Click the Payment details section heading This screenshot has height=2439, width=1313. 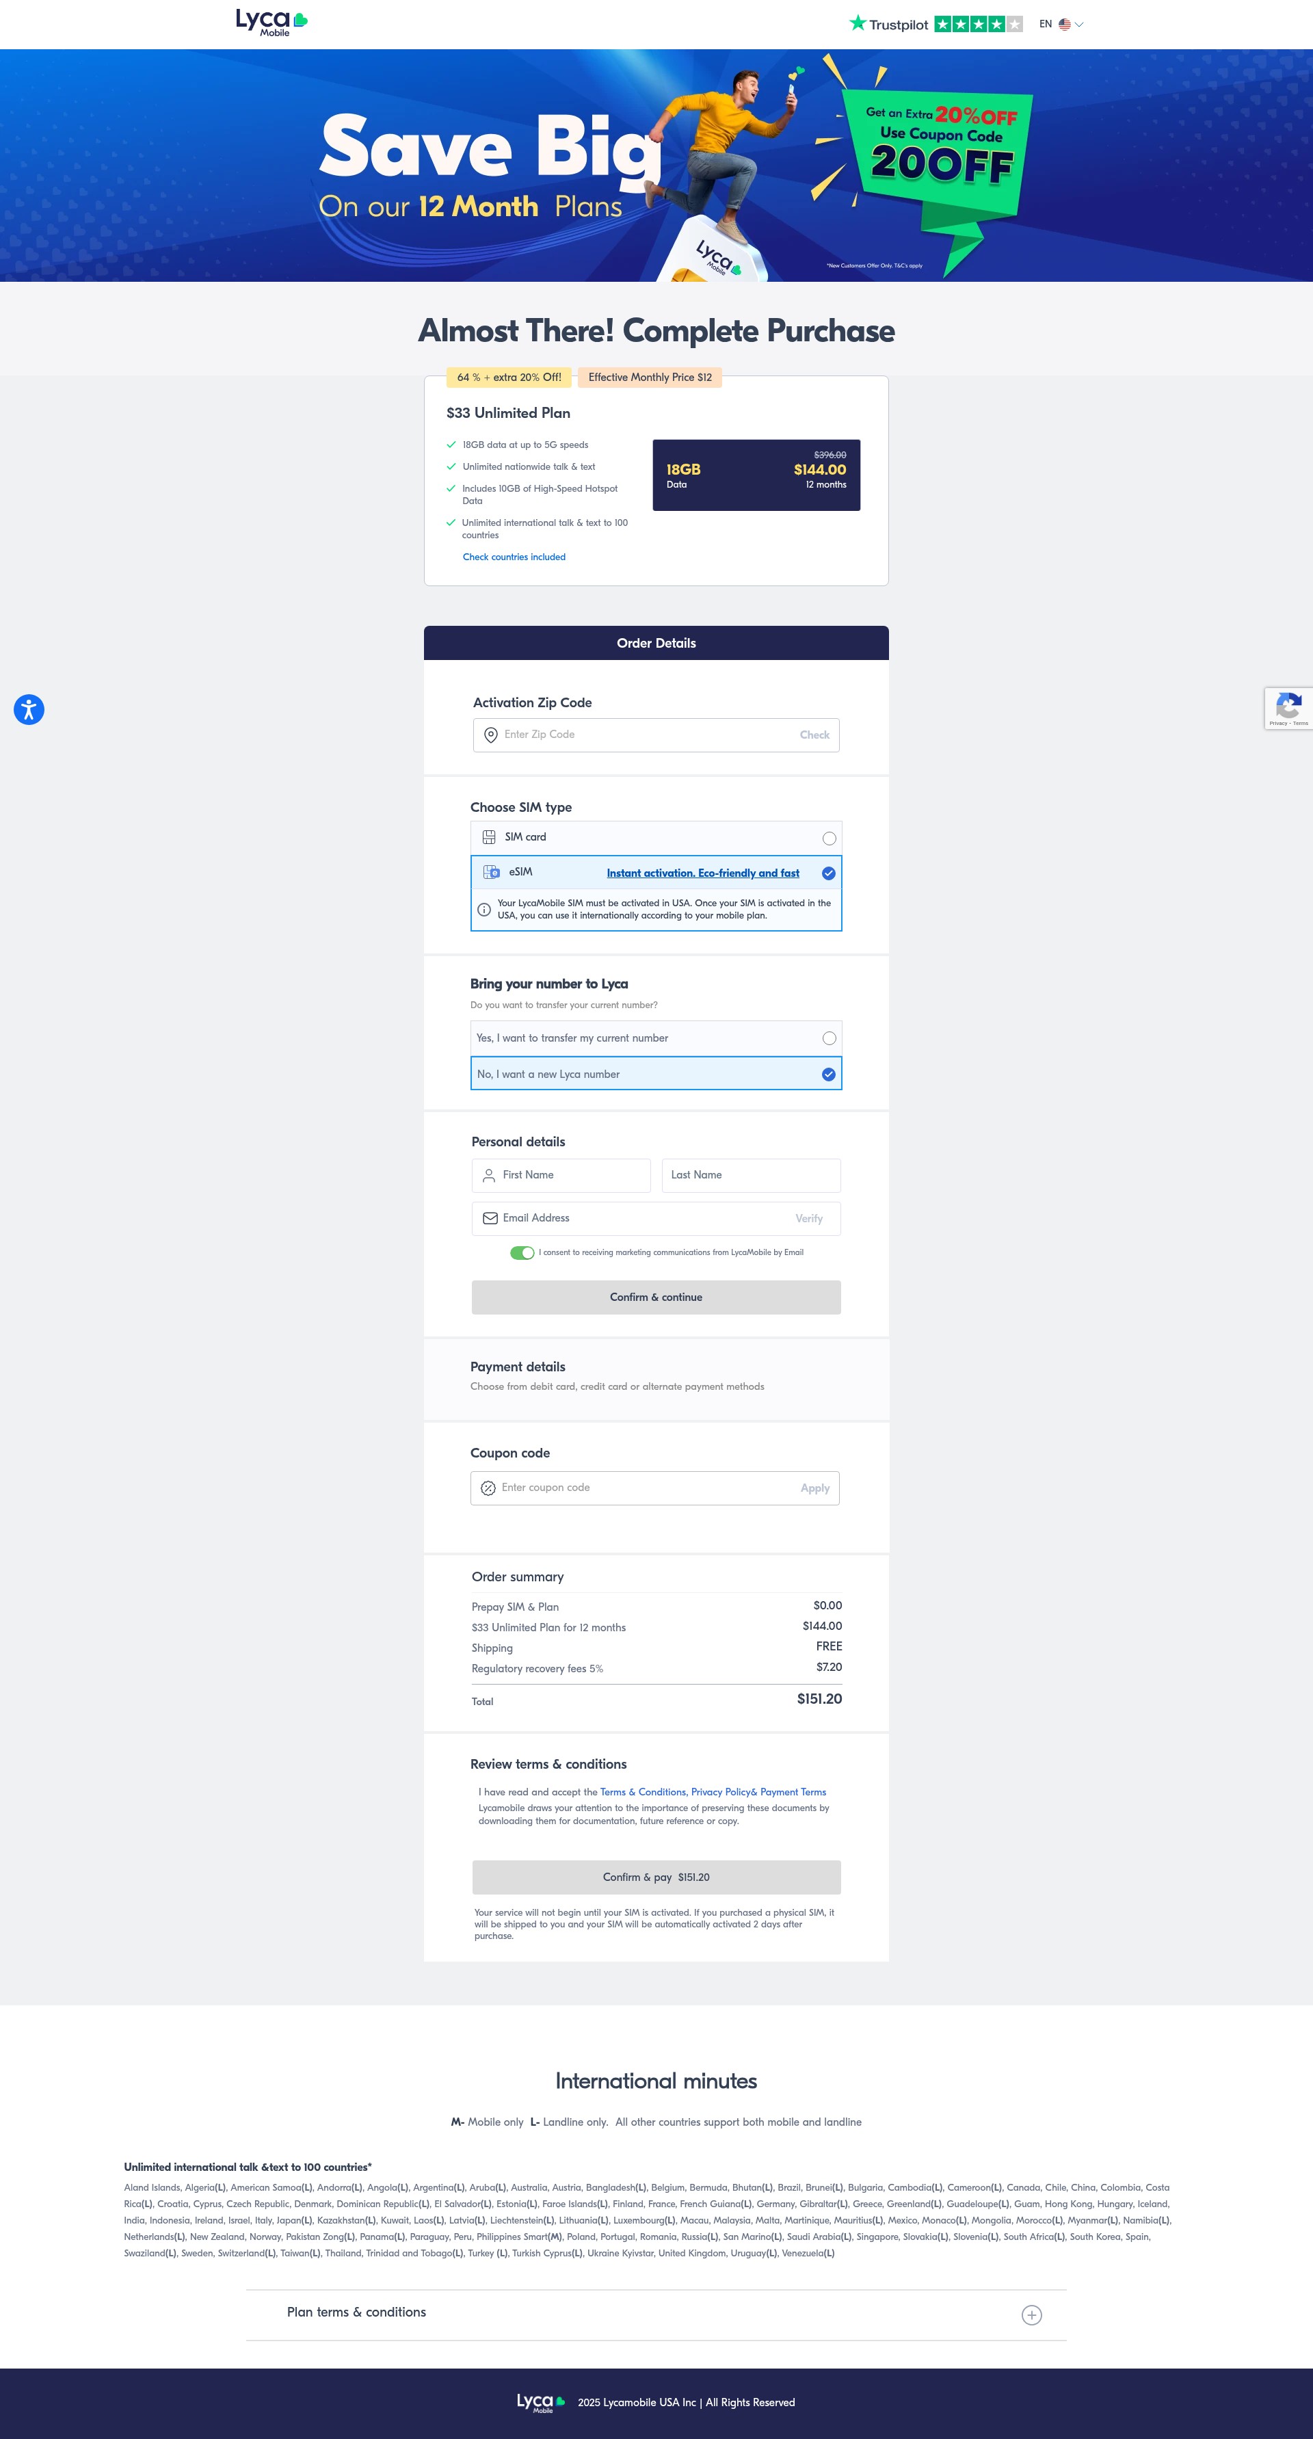(x=518, y=1367)
